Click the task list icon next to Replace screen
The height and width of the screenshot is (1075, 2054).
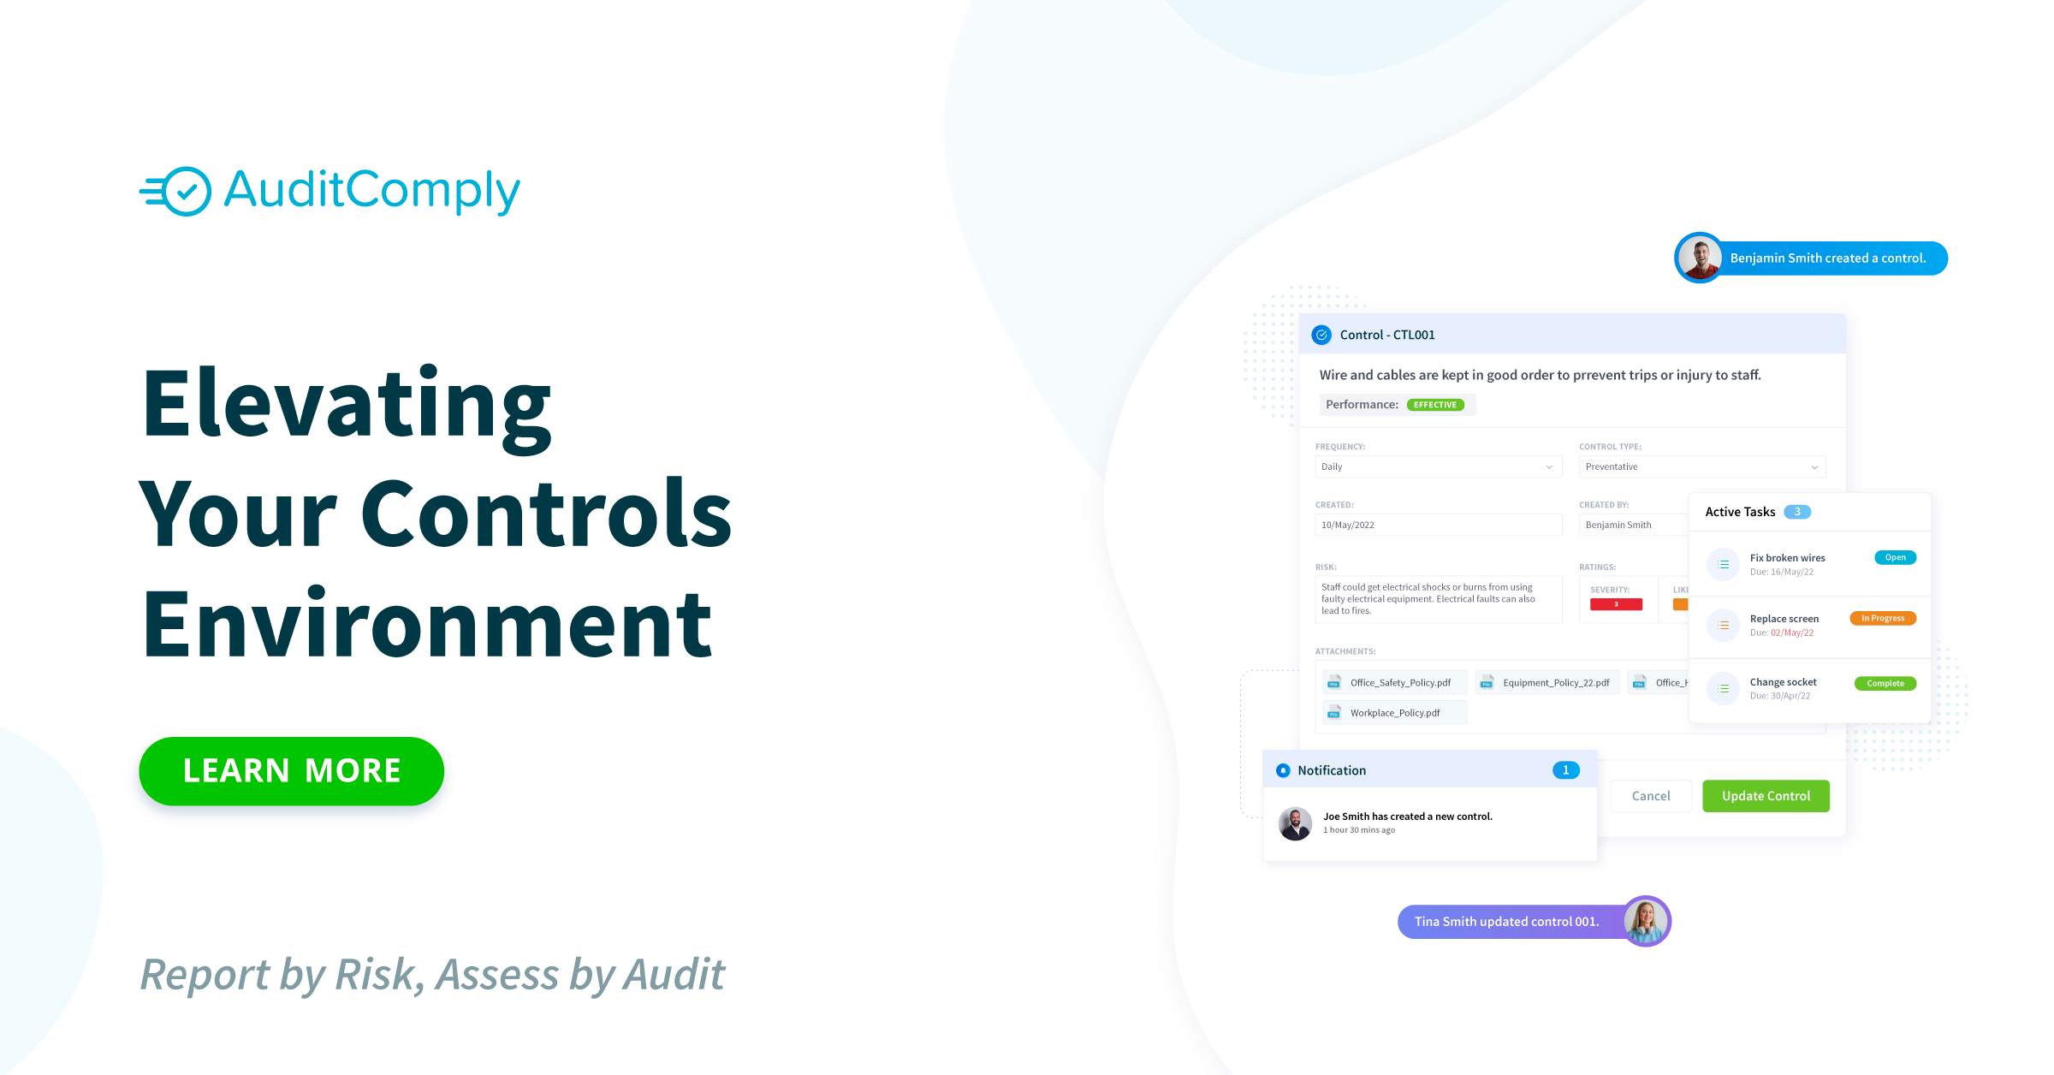coord(1724,624)
